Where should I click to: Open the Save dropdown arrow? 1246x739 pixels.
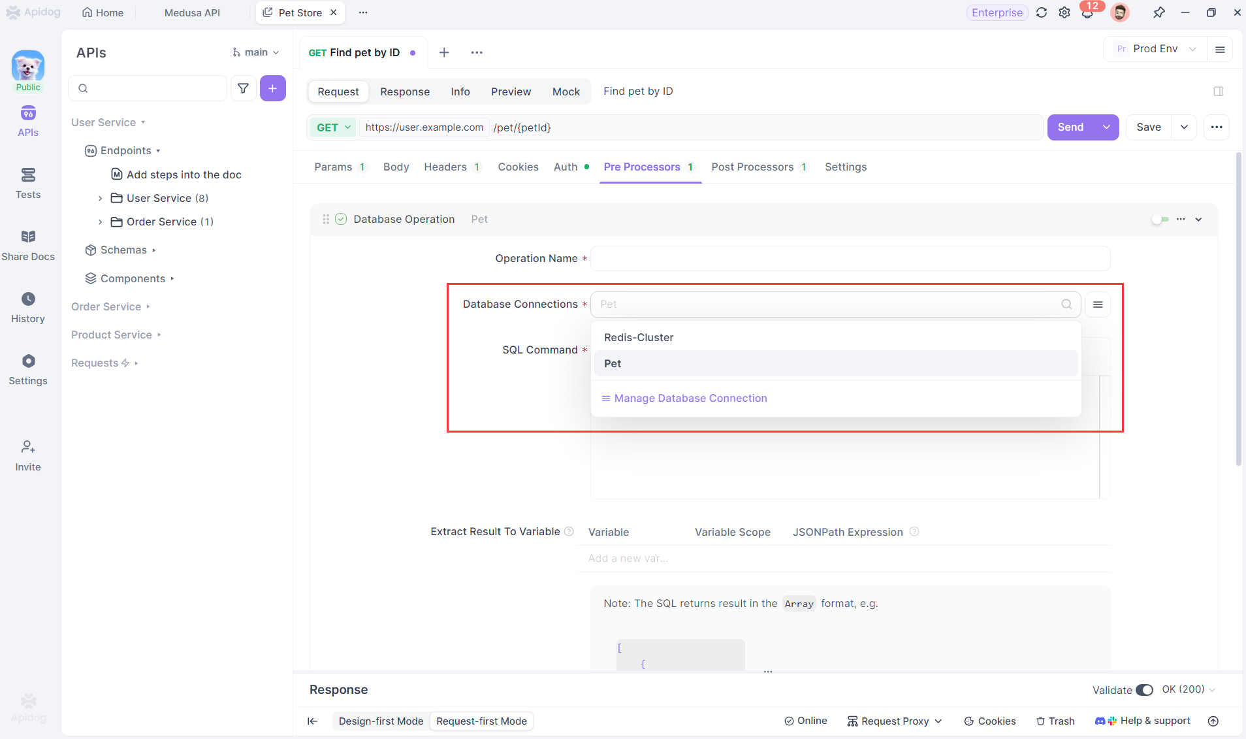[1184, 127]
